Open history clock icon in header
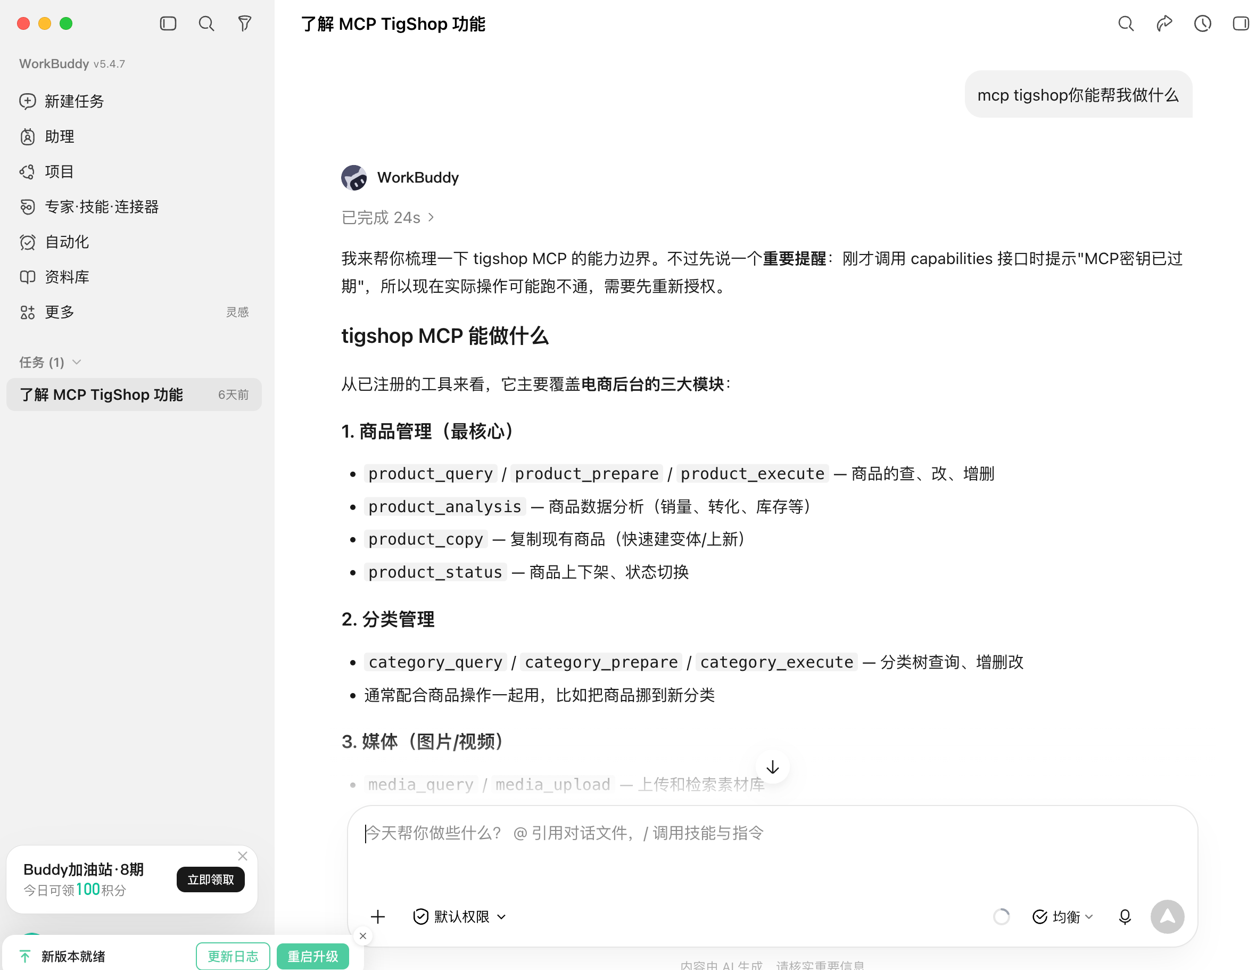 pos(1203,23)
